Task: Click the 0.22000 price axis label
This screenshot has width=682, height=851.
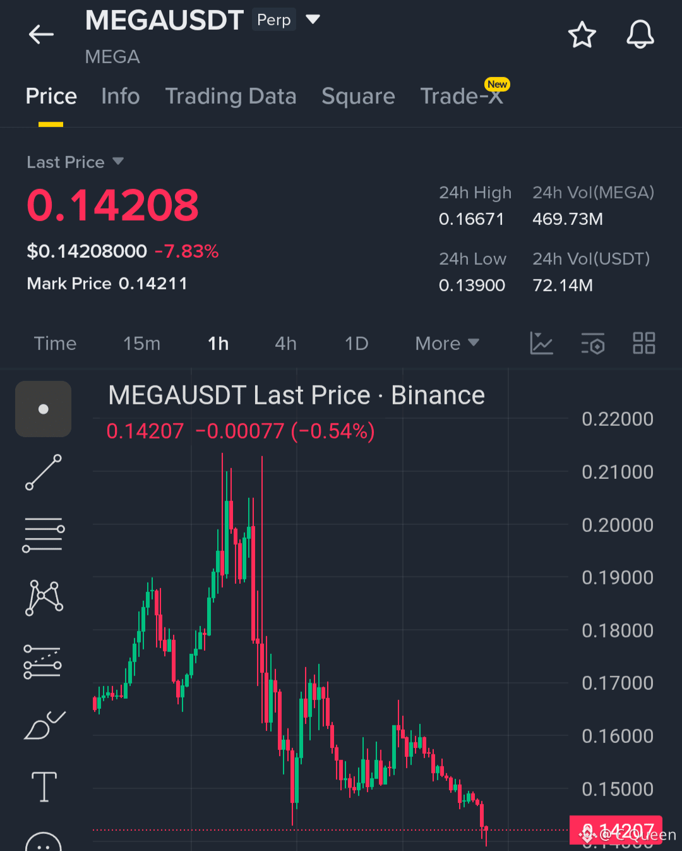Action: point(618,419)
